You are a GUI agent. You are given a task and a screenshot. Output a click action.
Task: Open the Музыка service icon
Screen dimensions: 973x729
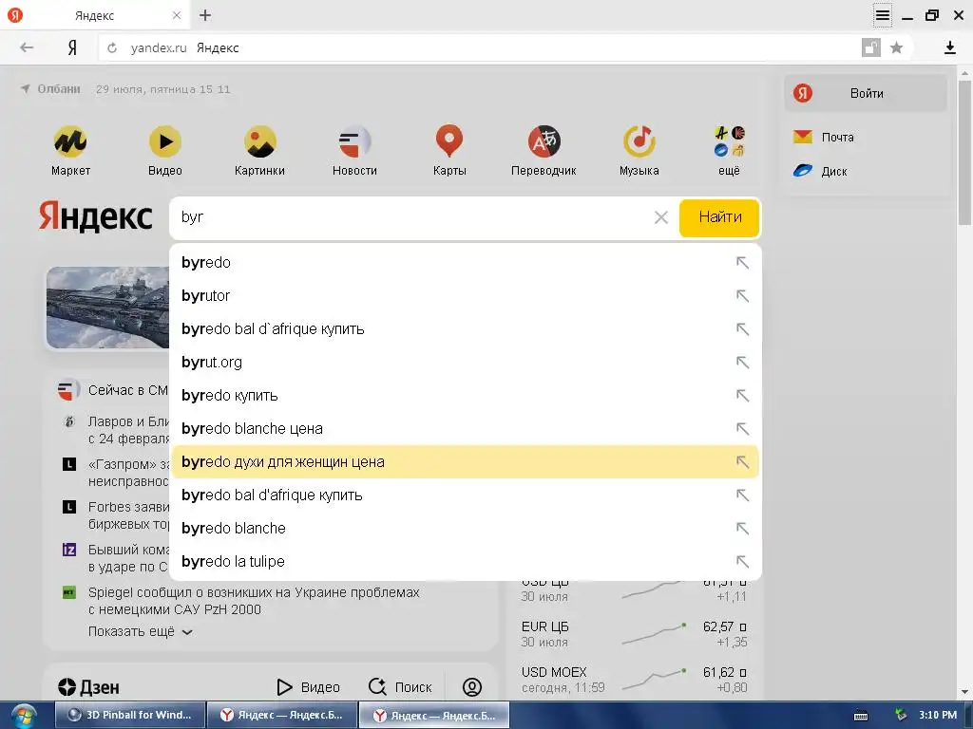pos(639,142)
